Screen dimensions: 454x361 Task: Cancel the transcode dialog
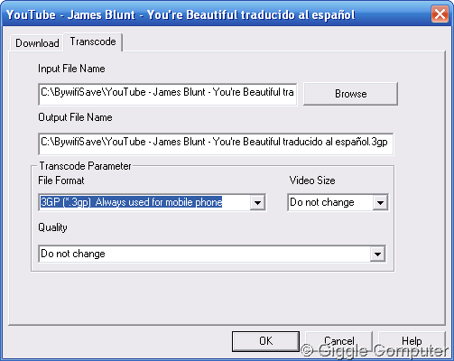(338, 341)
